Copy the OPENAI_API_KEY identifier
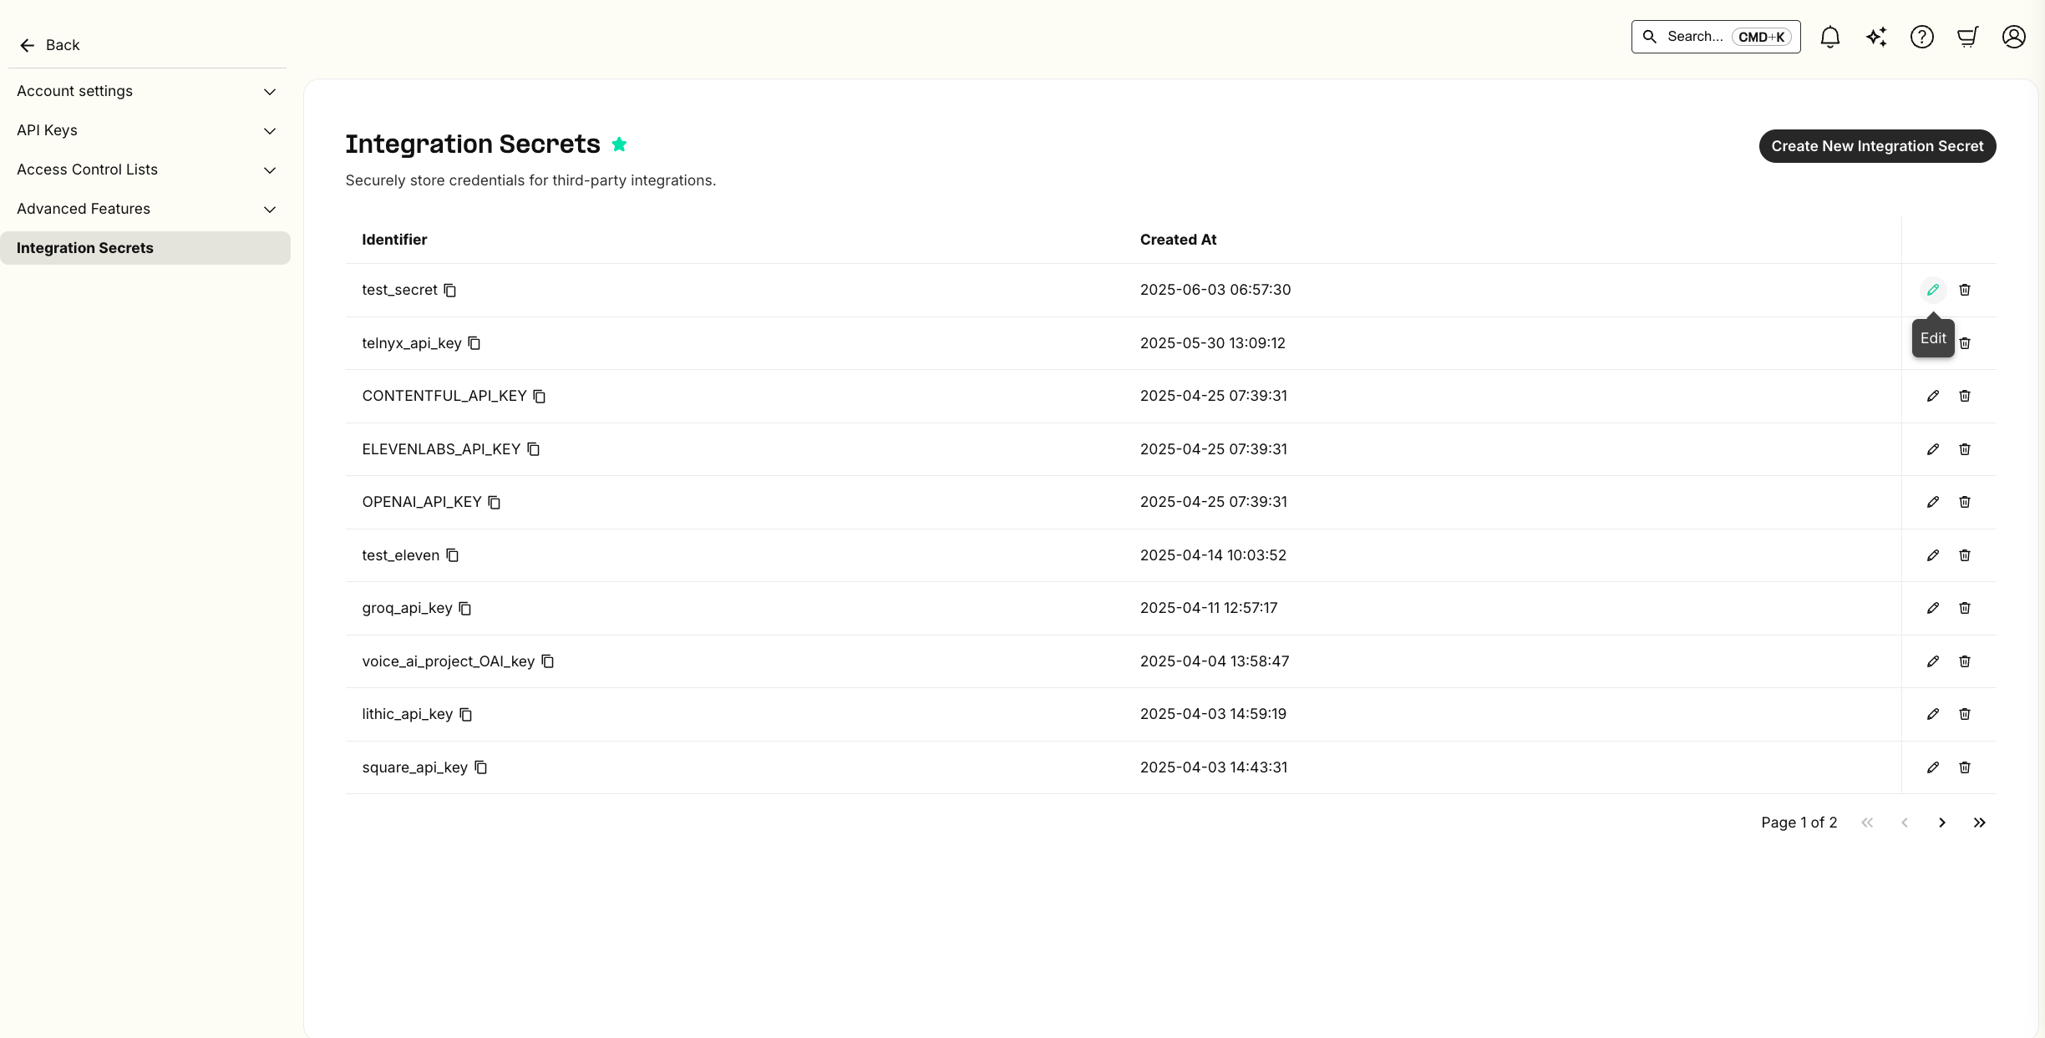The image size is (2045, 1038). point(494,502)
